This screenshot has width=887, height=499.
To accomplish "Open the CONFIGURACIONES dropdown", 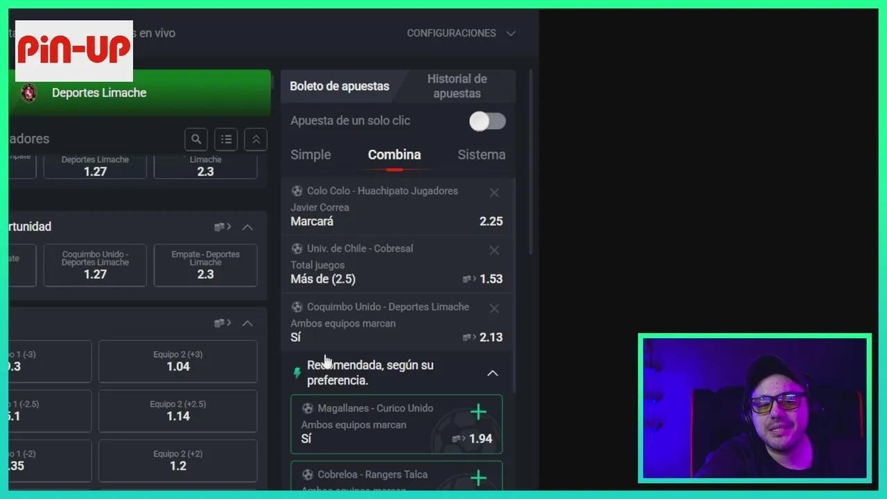I will point(461,33).
